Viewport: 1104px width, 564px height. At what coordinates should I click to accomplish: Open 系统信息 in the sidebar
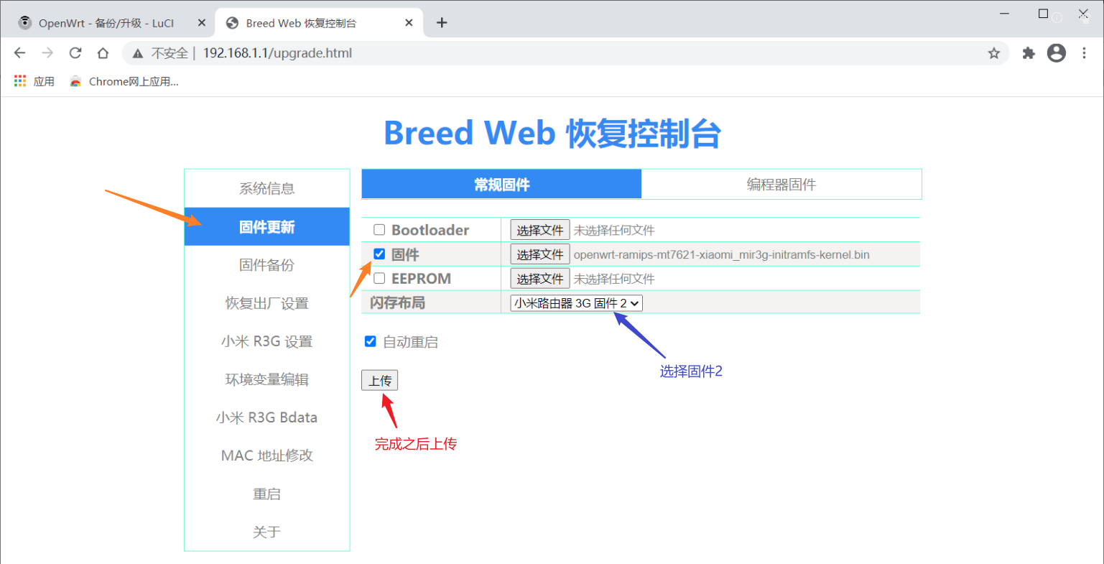pyautogui.click(x=267, y=189)
